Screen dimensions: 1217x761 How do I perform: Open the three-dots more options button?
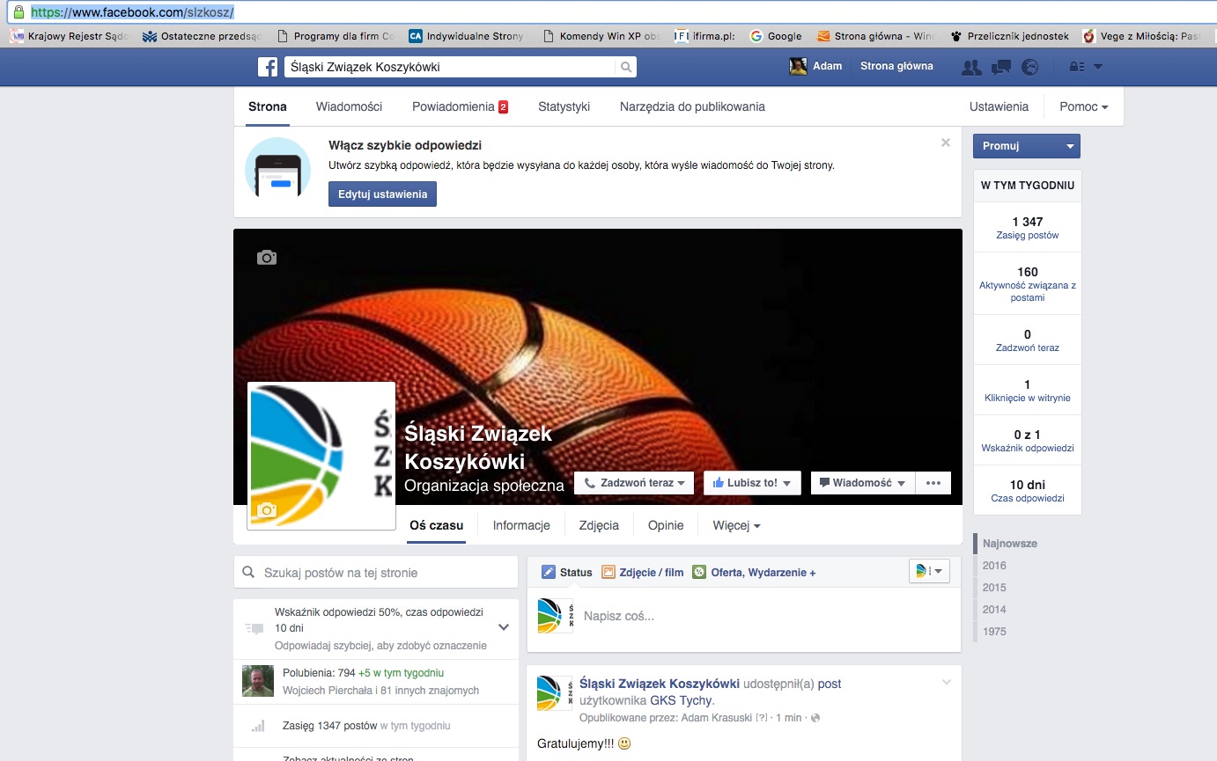point(933,483)
